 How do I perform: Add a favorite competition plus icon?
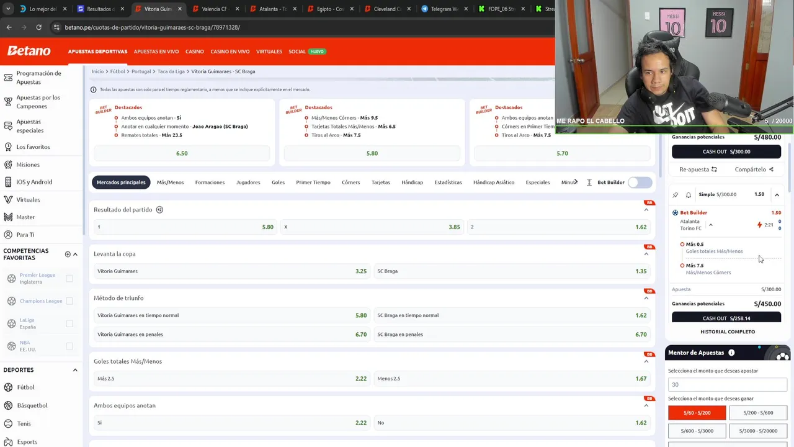tap(68, 254)
